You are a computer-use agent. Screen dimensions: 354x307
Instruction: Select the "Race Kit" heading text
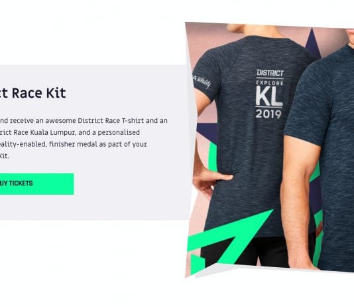coord(39,93)
